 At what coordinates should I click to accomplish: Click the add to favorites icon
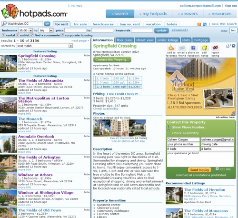(171, 48)
